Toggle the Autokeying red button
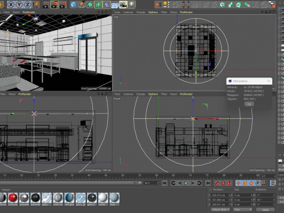Image resolution: width=284 pixels, height=213 pixels. (223, 183)
